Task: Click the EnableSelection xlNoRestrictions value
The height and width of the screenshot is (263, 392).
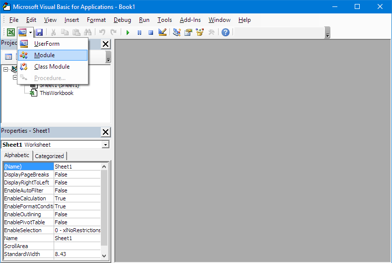Action: [x=77, y=230]
